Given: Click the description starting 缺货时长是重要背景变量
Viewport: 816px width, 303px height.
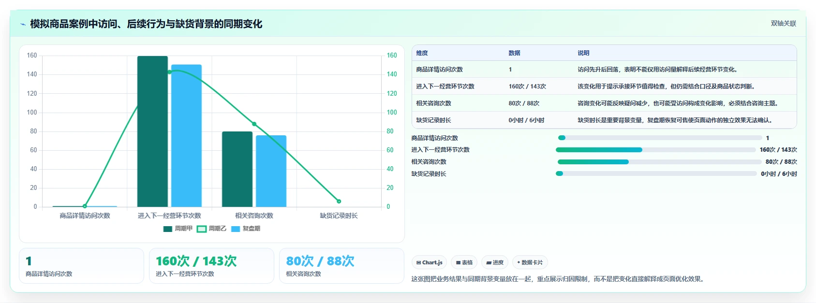Looking at the screenshot, I should click(675, 120).
